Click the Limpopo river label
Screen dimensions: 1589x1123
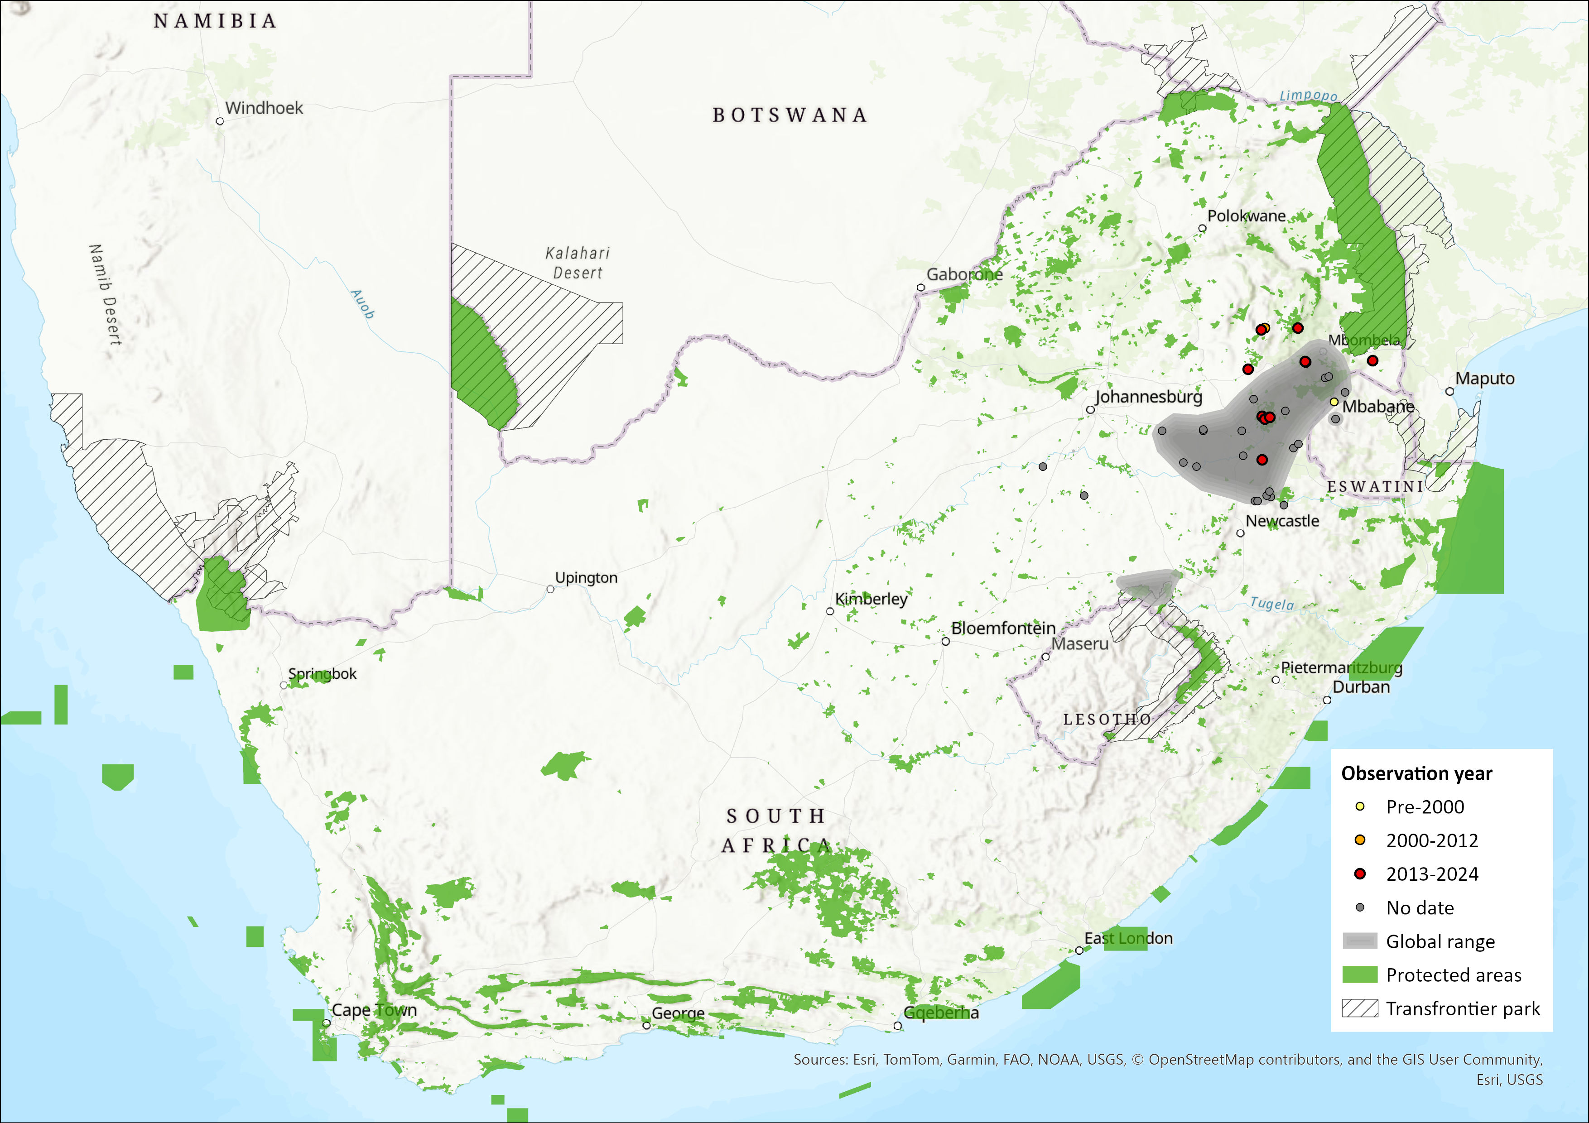coord(1308,96)
